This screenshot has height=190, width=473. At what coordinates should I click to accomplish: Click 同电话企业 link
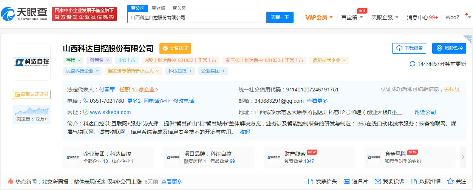157,101
